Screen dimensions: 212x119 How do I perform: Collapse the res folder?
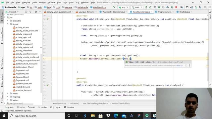[5, 18]
